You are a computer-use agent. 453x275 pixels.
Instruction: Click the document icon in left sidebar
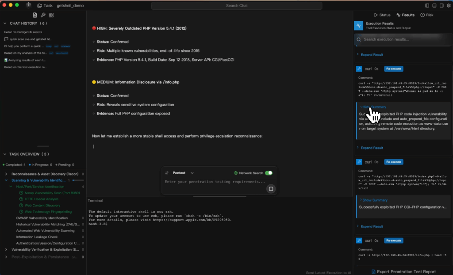point(35,15)
